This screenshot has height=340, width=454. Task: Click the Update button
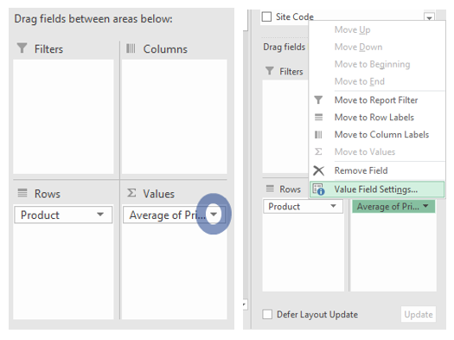419,314
